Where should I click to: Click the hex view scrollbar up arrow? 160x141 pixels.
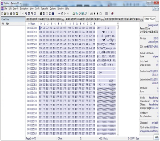(x=118, y=24)
